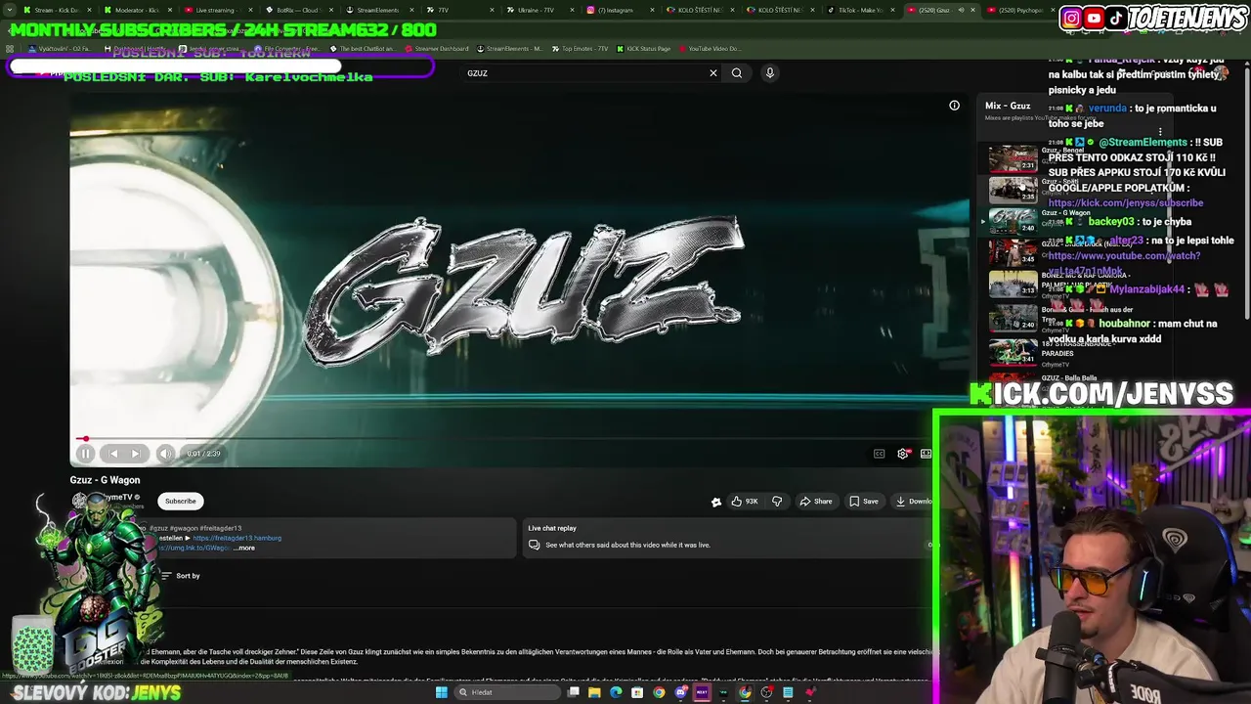Click the TikTok icon in the top-right overlay
The height and width of the screenshot is (704, 1251).
tap(1116, 18)
